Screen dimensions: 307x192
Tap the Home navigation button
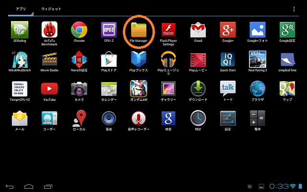click(x=29, y=186)
